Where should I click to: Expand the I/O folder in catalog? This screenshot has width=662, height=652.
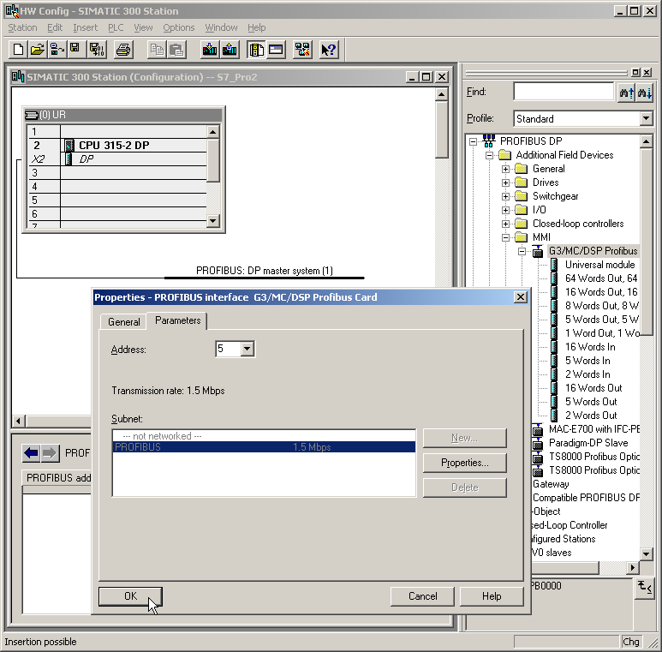click(x=505, y=210)
